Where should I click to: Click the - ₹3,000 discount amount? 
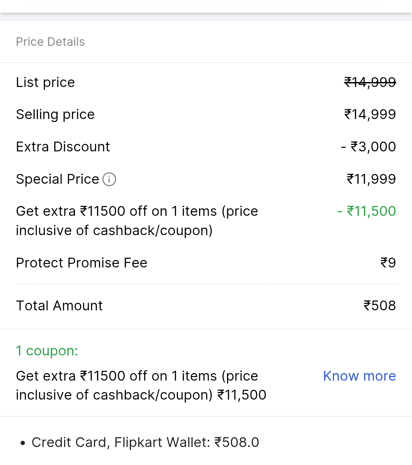368,147
